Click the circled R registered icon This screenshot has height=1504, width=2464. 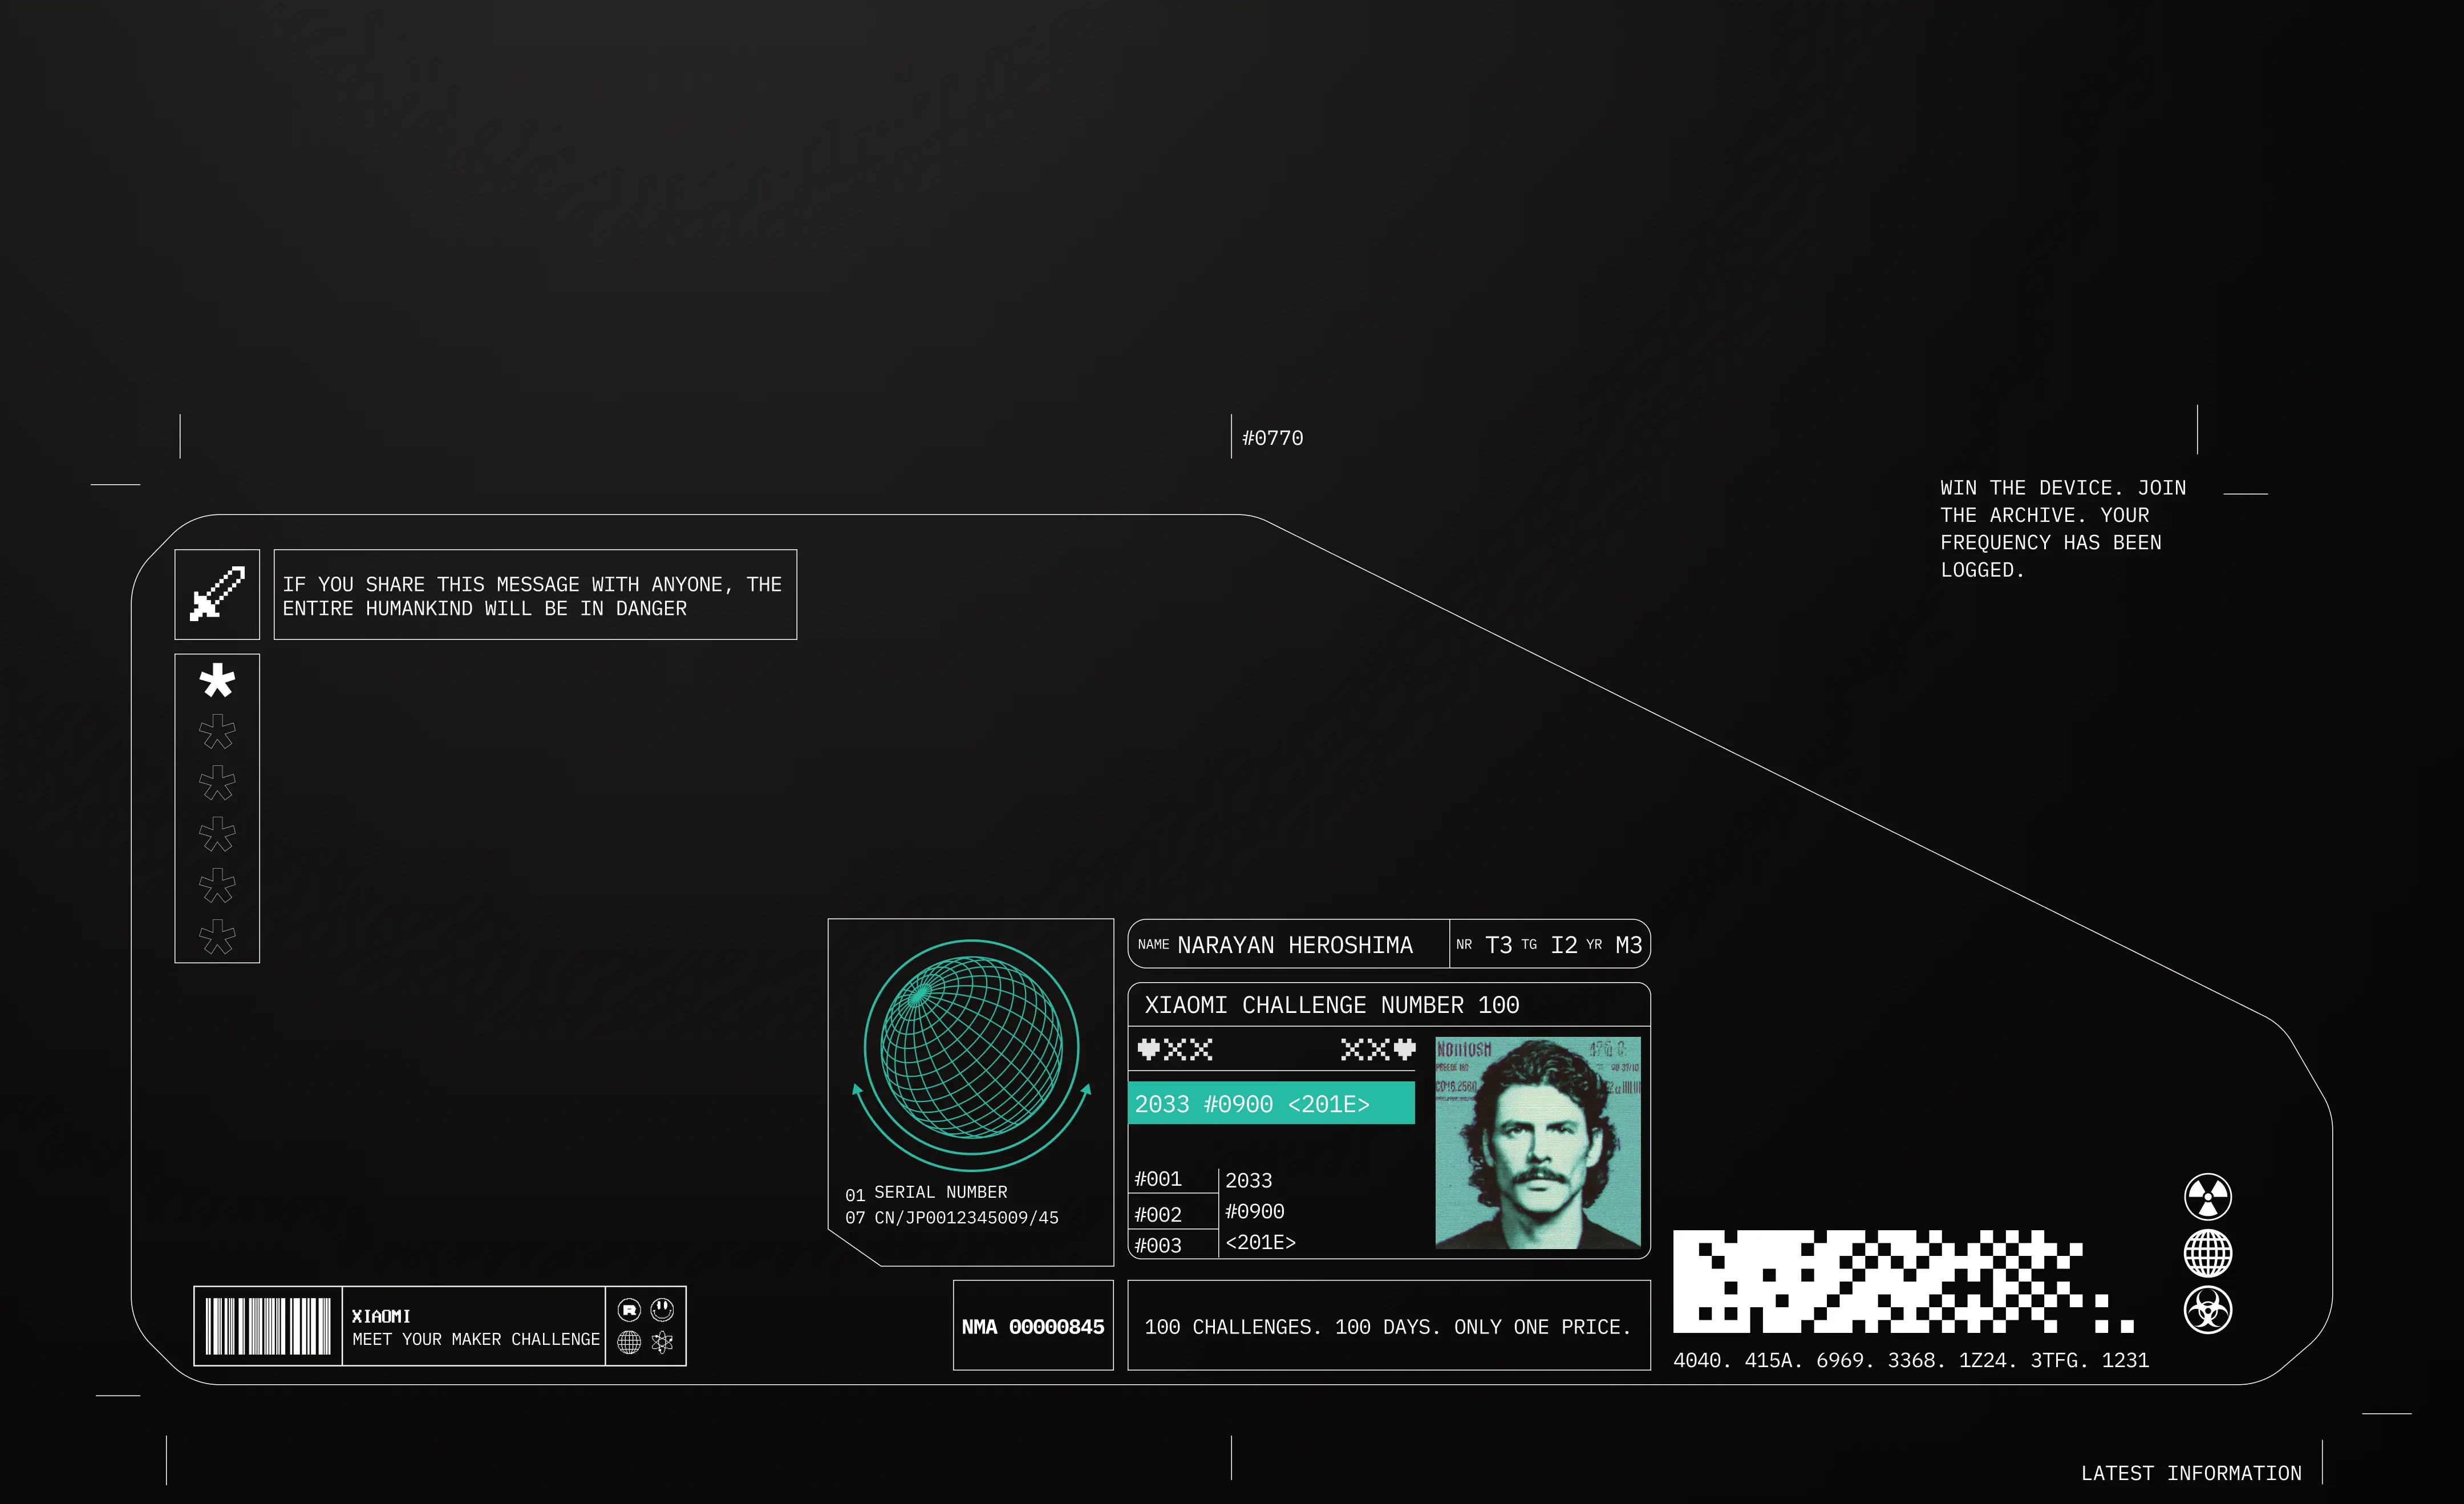coord(629,1310)
